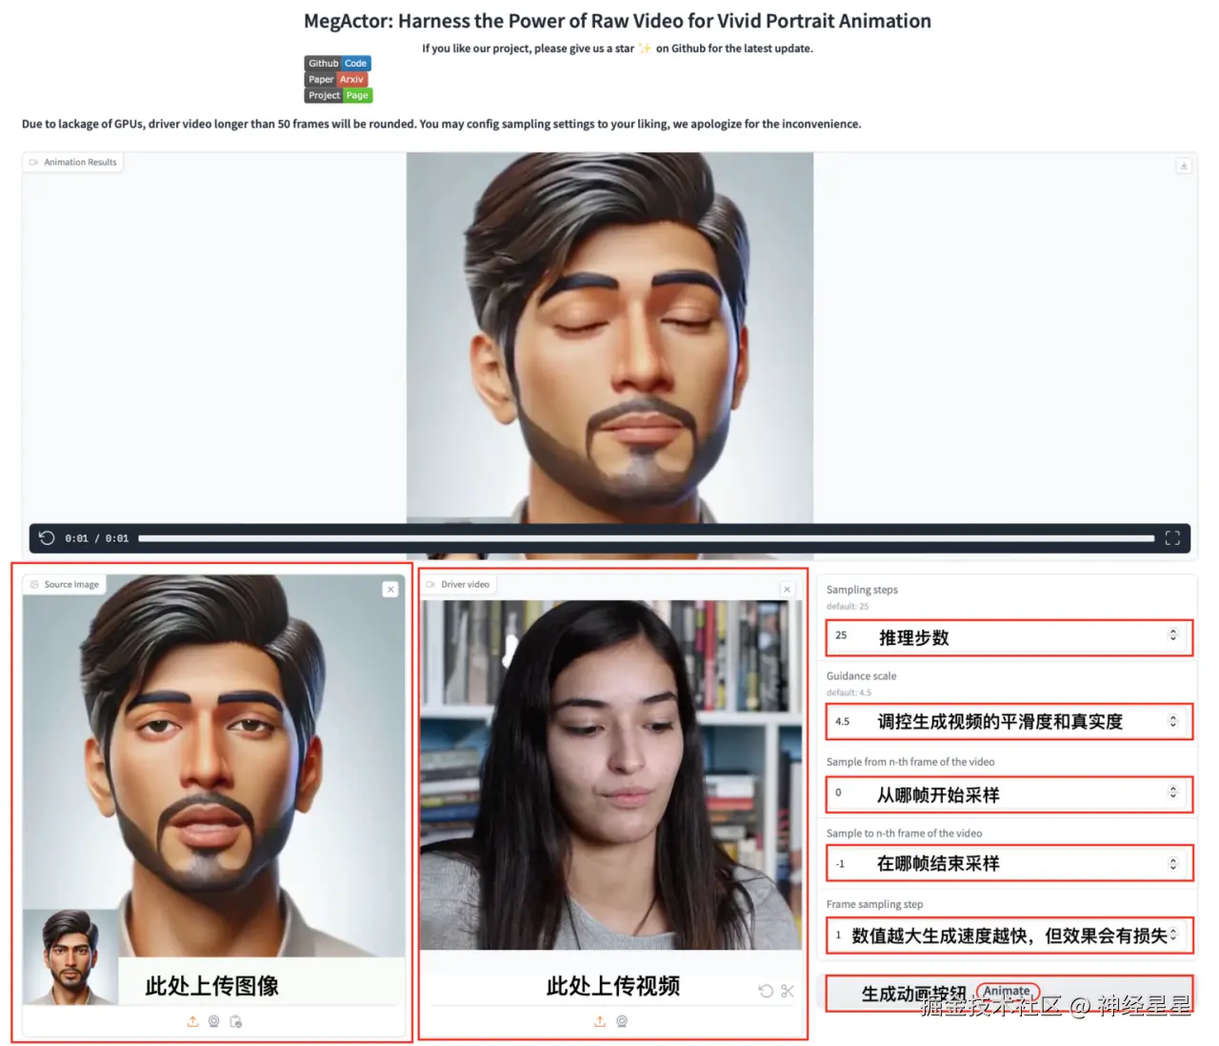
Task: Click the stepper on Frame sampling step field
Action: point(1173,935)
